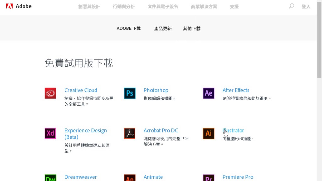
Task: Open the 支援 menu
Action: click(234, 7)
